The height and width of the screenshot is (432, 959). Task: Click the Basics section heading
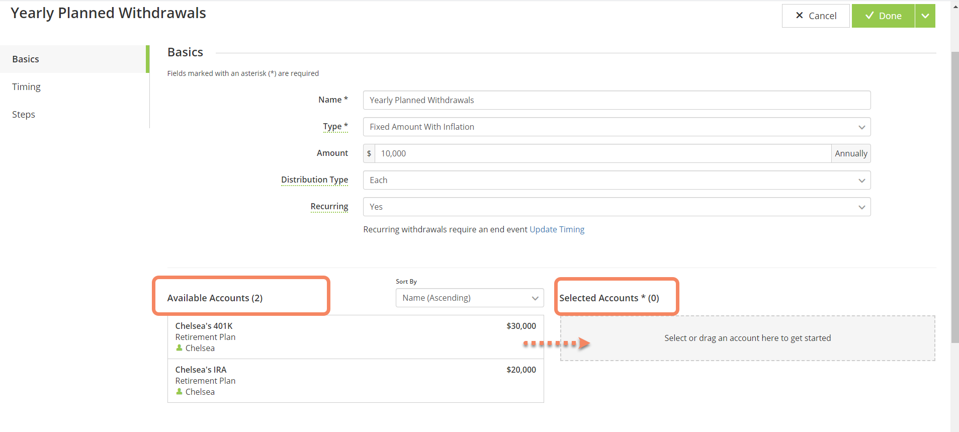pos(185,52)
